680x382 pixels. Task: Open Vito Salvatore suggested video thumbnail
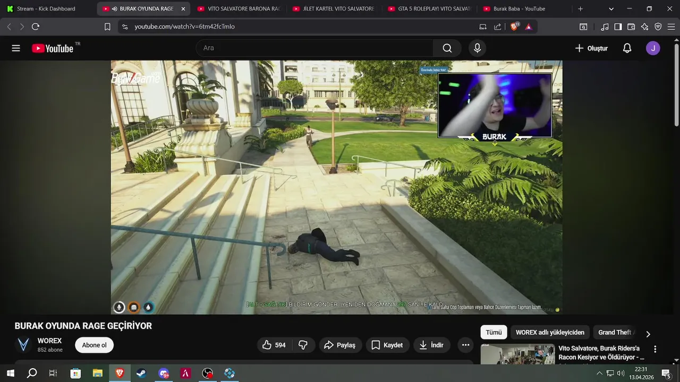point(517,354)
